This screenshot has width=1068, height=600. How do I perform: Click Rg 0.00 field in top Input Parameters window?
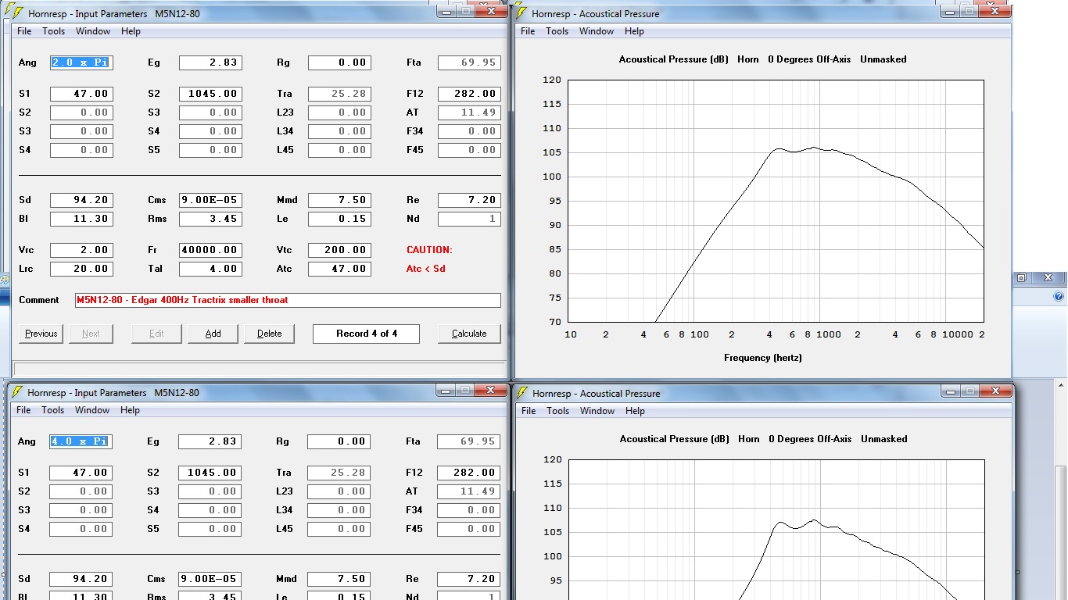click(339, 62)
